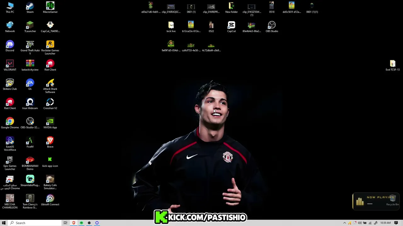Select the kick-app-icon file
The width and height of the screenshot is (403, 226).
click(50, 161)
